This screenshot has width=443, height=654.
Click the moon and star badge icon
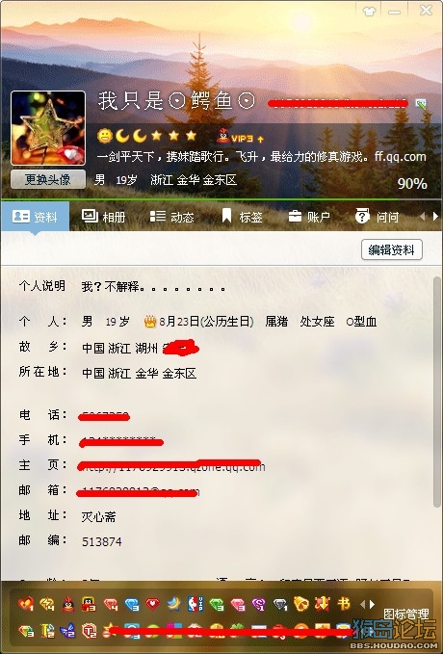(174, 604)
